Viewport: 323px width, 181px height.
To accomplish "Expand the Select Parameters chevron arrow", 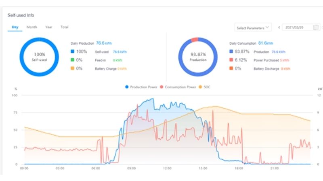I will (268, 28).
